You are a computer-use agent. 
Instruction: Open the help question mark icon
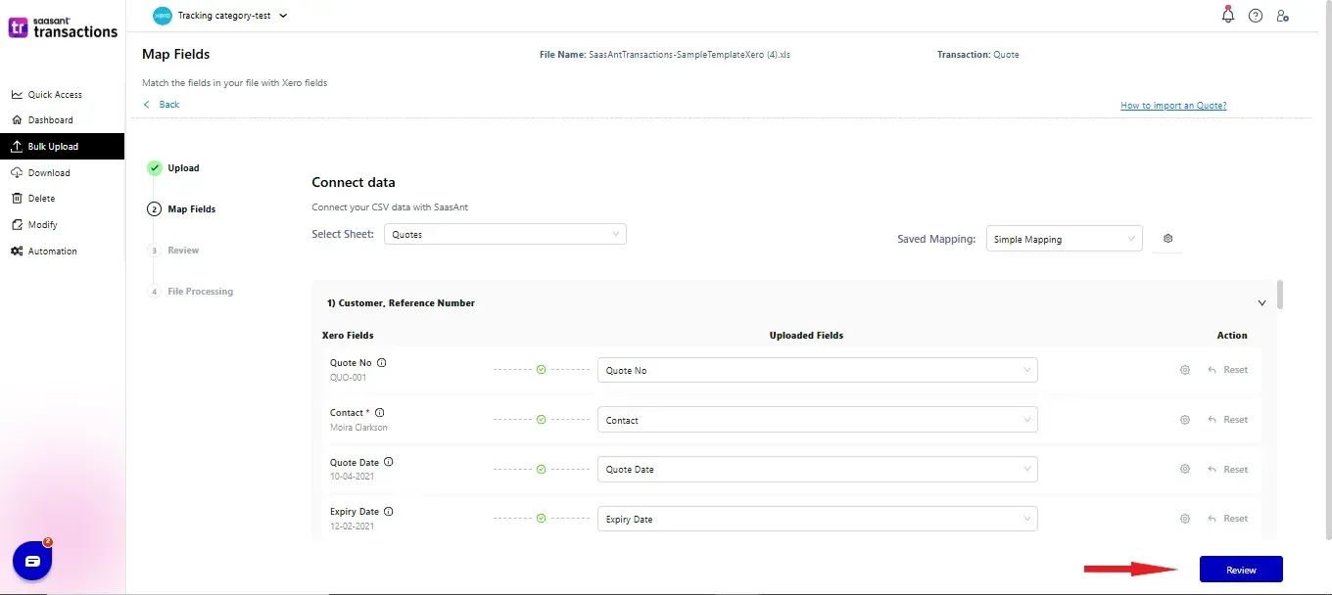(x=1256, y=16)
